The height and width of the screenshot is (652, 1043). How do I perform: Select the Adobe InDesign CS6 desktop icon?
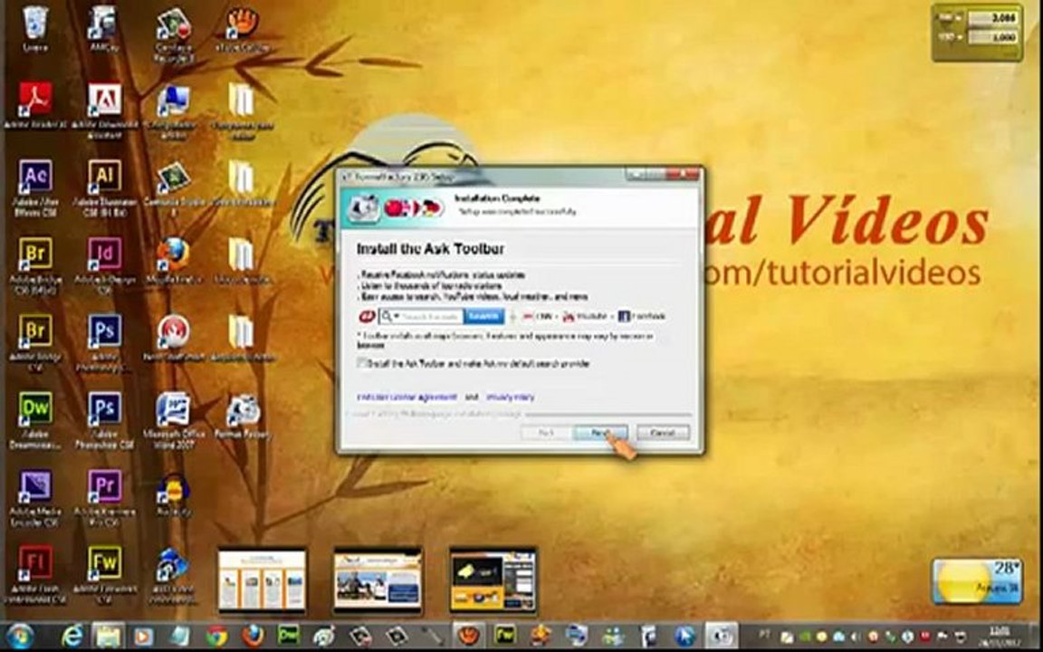coord(104,264)
